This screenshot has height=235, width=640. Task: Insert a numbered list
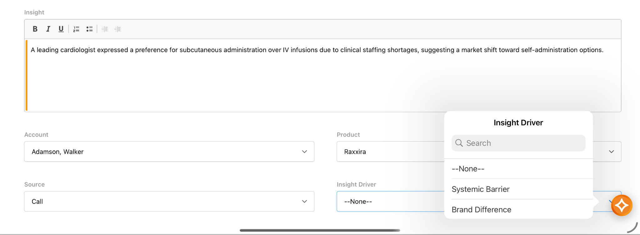pos(76,29)
